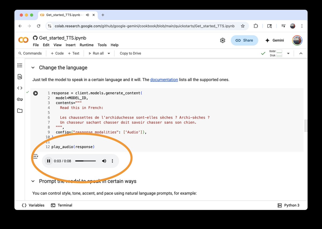Open Chrome three-dot menu
Screen dimensions: 322x229
(302, 26)
